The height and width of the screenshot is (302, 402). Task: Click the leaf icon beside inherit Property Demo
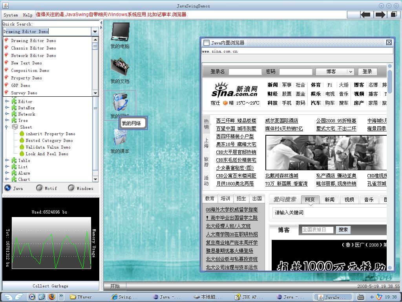(x=22, y=134)
